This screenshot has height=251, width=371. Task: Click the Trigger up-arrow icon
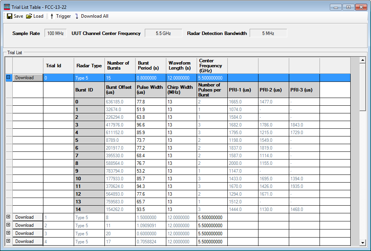[x=52, y=16]
